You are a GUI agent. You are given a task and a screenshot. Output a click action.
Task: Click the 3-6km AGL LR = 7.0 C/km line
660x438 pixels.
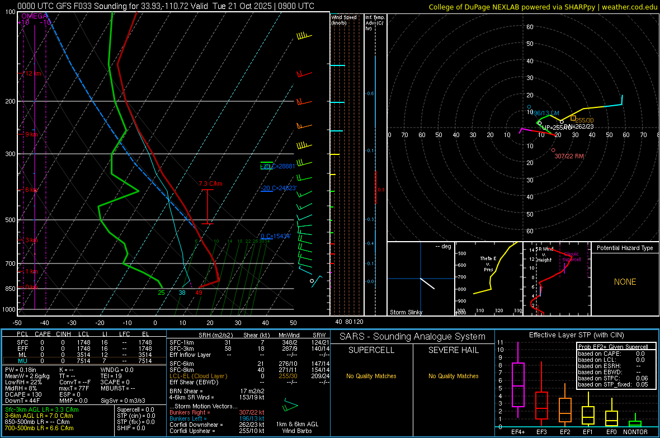tap(39, 416)
